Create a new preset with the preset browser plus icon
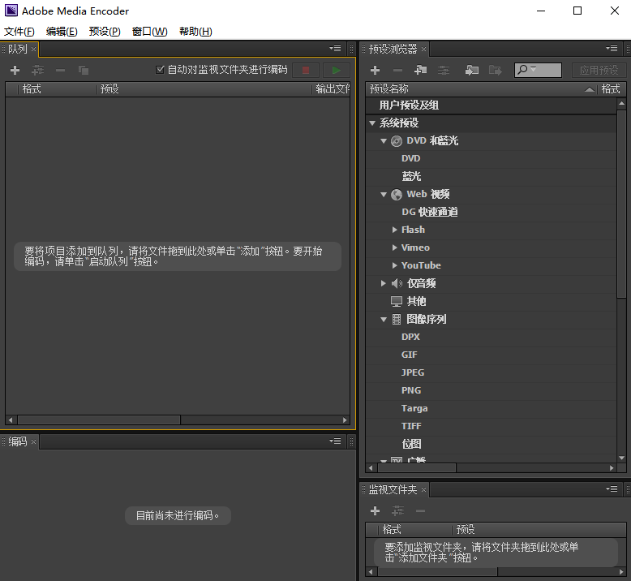This screenshot has width=631, height=581. (375, 71)
